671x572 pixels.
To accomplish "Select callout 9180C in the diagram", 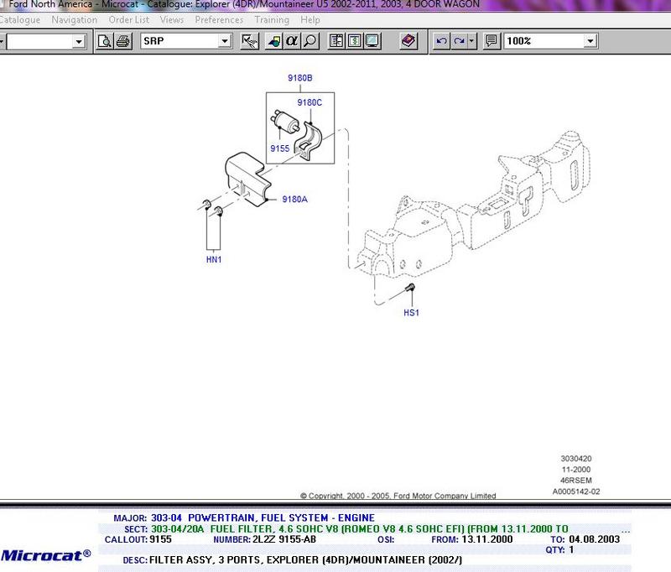I will (x=309, y=102).
